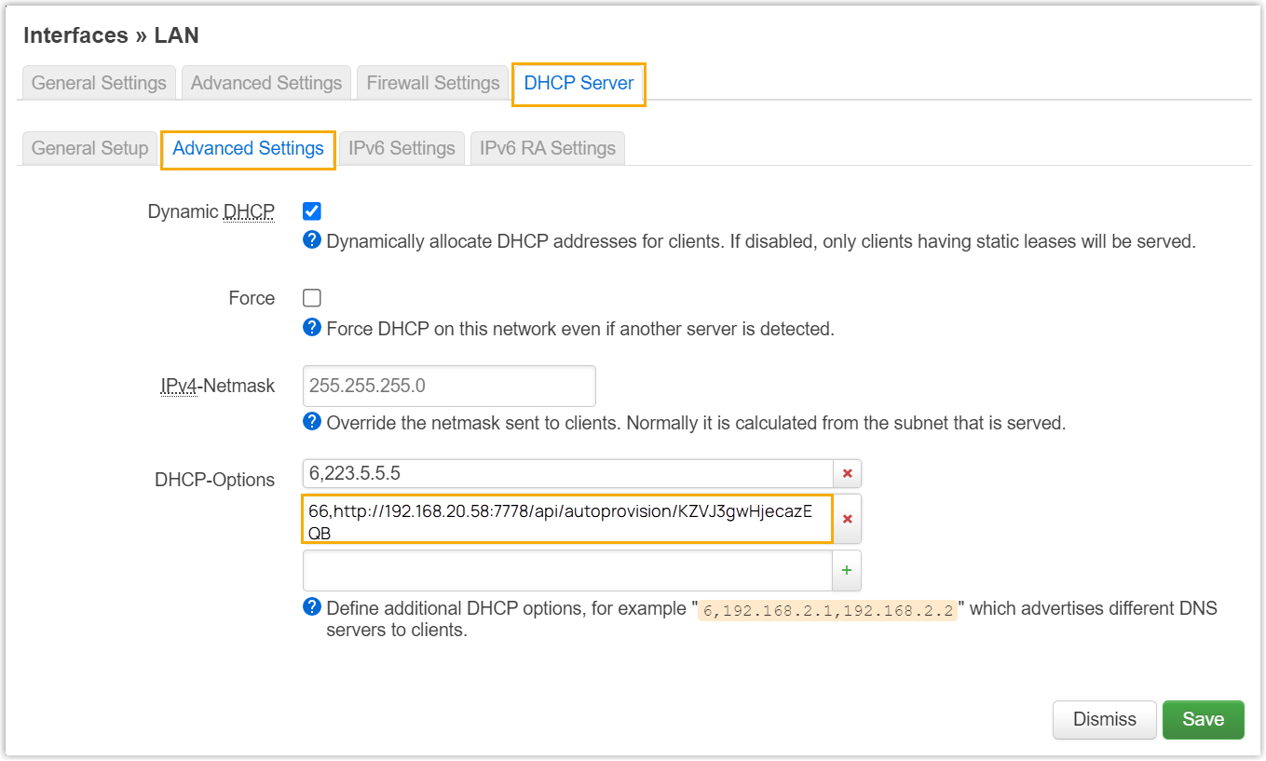
Task: Click the empty DHCP-Options input field
Action: point(566,570)
